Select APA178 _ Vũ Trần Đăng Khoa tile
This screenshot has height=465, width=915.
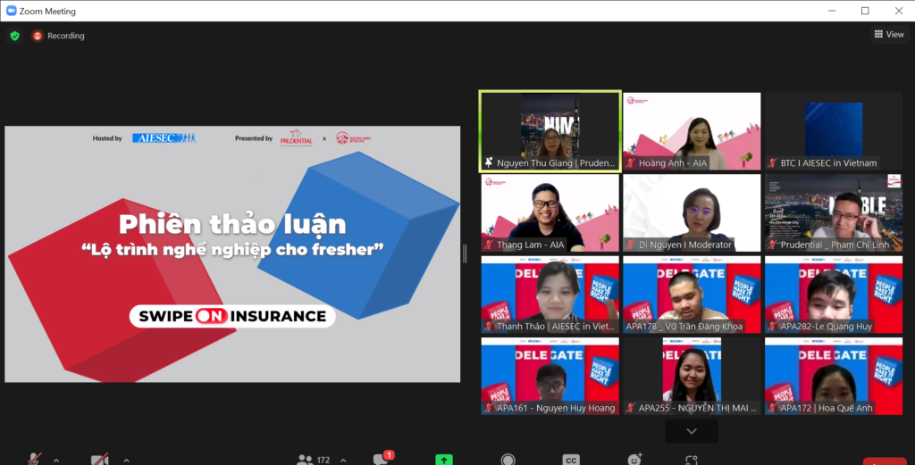coord(692,295)
